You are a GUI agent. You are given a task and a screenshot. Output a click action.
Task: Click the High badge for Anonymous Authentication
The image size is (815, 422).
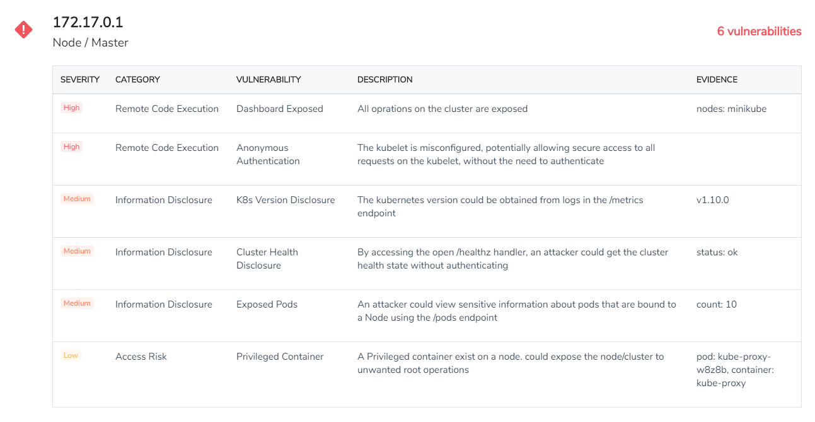[72, 147]
